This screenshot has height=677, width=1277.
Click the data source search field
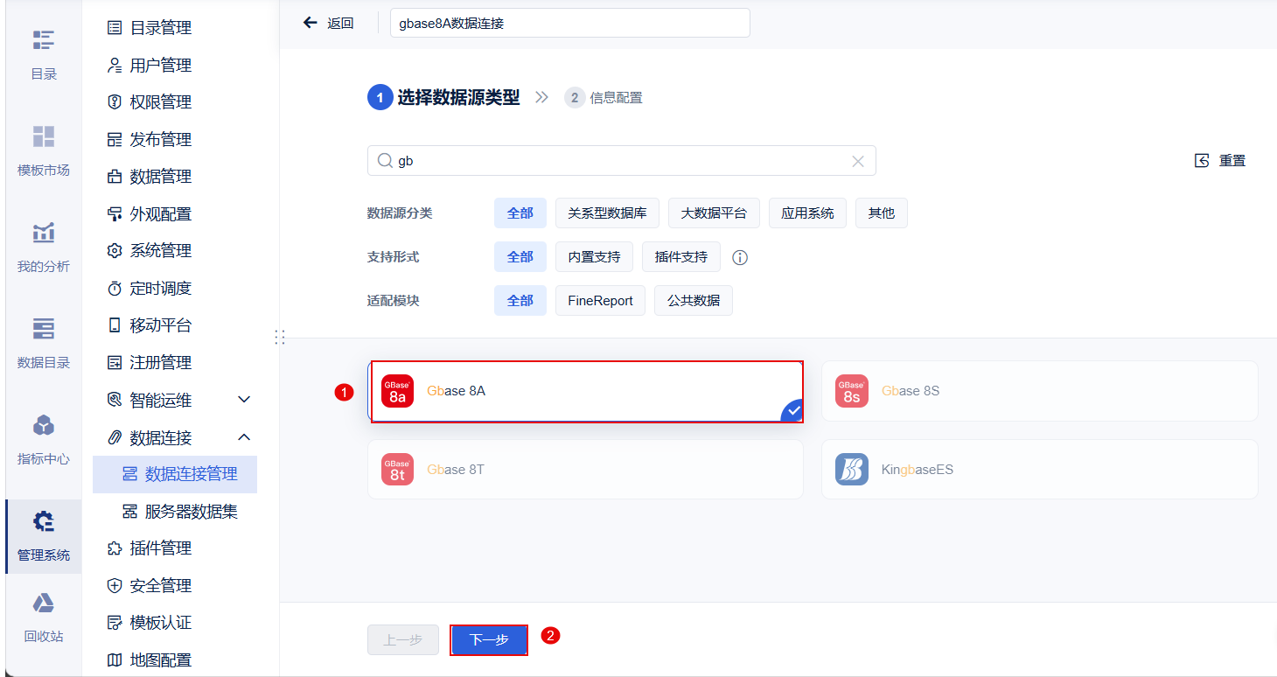[x=622, y=161]
